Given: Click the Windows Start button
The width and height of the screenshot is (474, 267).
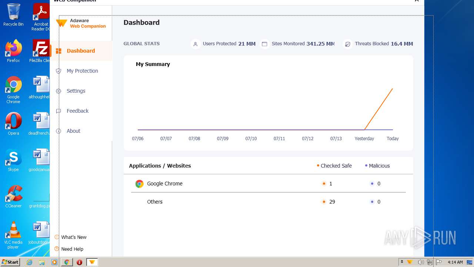Looking at the screenshot, I should click(10, 262).
